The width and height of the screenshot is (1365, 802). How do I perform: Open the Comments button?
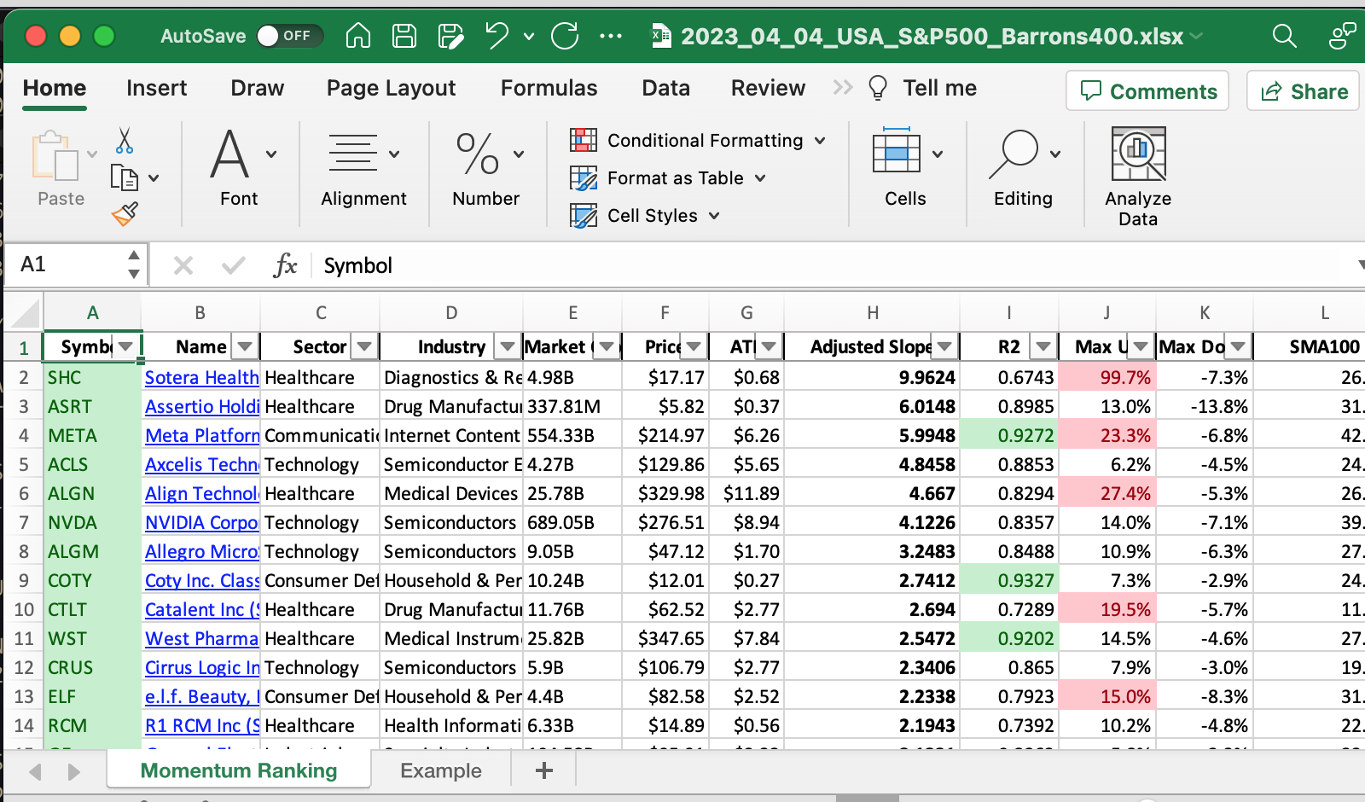[x=1147, y=91]
